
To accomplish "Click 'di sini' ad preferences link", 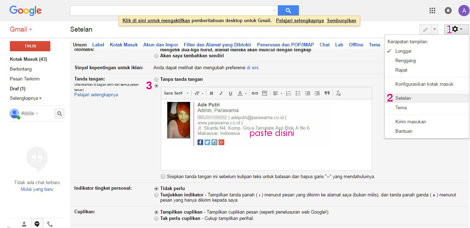I will tap(252, 67).
